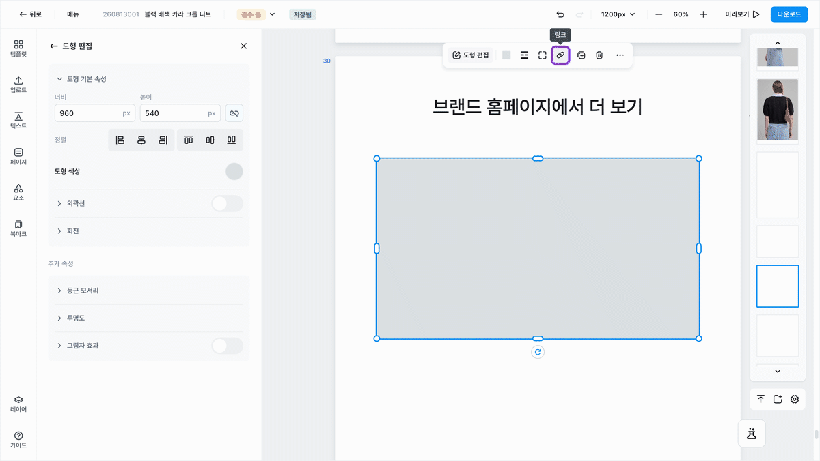Zoom in with the plus icon

pyautogui.click(x=703, y=14)
